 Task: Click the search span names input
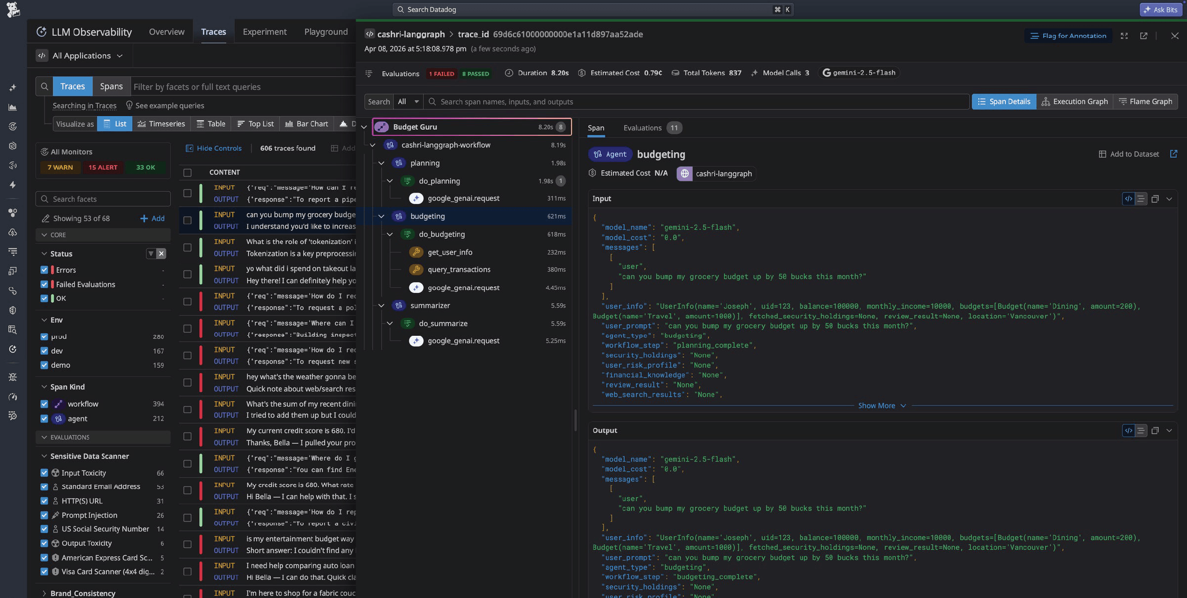(x=696, y=102)
